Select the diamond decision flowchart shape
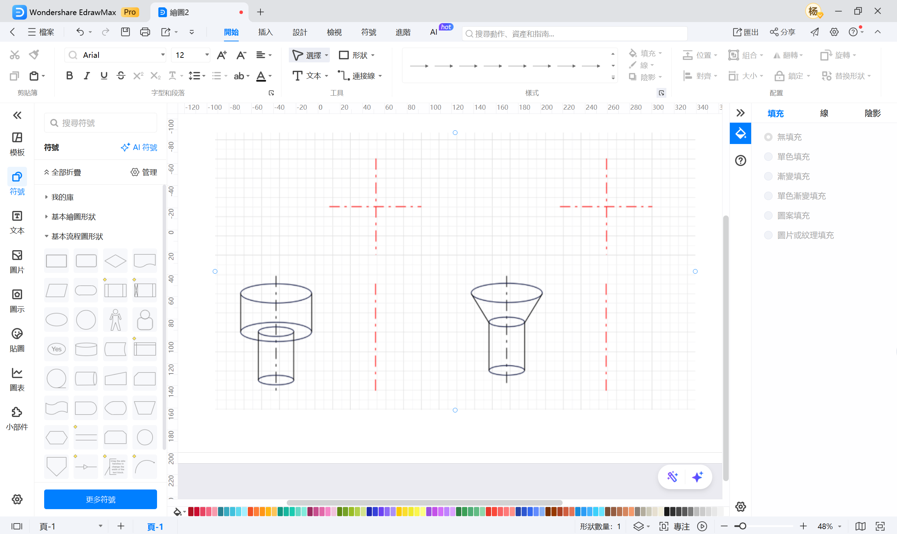 pyautogui.click(x=115, y=261)
